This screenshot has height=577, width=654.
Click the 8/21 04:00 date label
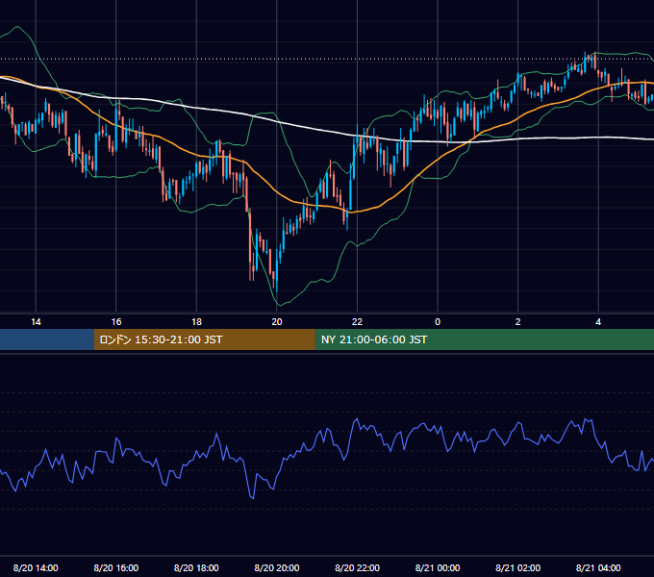pos(598,567)
